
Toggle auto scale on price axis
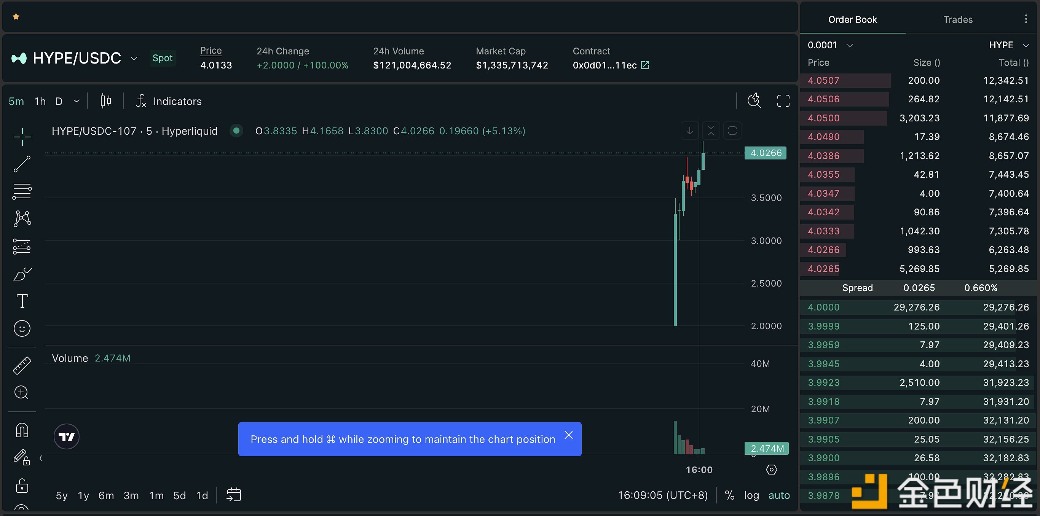coord(779,495)
